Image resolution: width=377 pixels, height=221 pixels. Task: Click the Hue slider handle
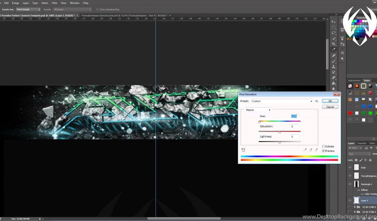(x=259, y=122)
